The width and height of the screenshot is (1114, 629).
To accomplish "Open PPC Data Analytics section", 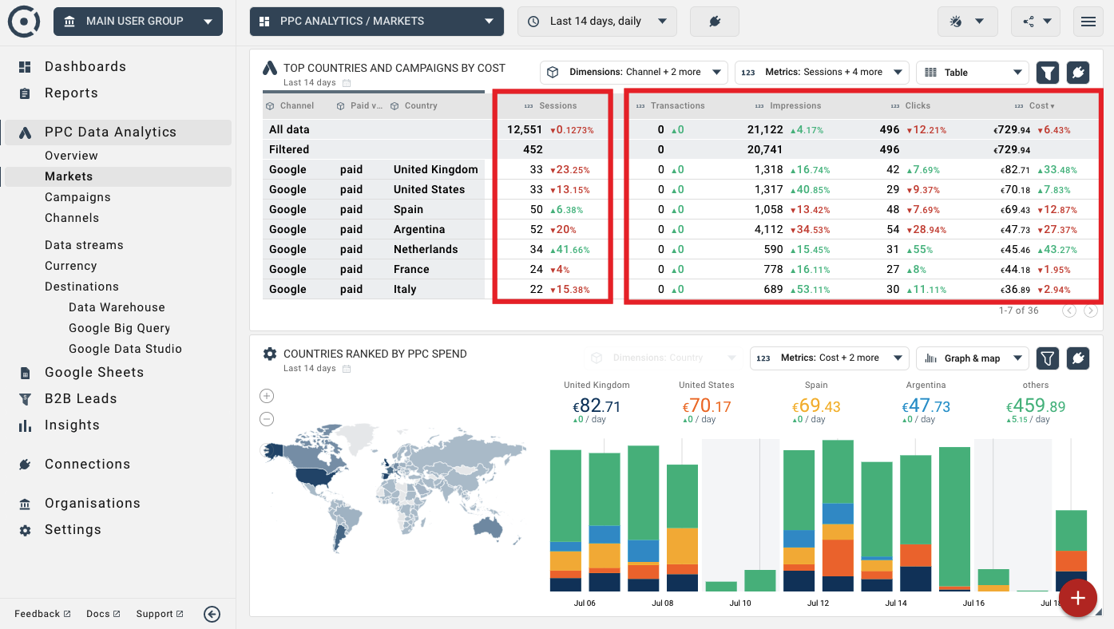I will 117,133.
